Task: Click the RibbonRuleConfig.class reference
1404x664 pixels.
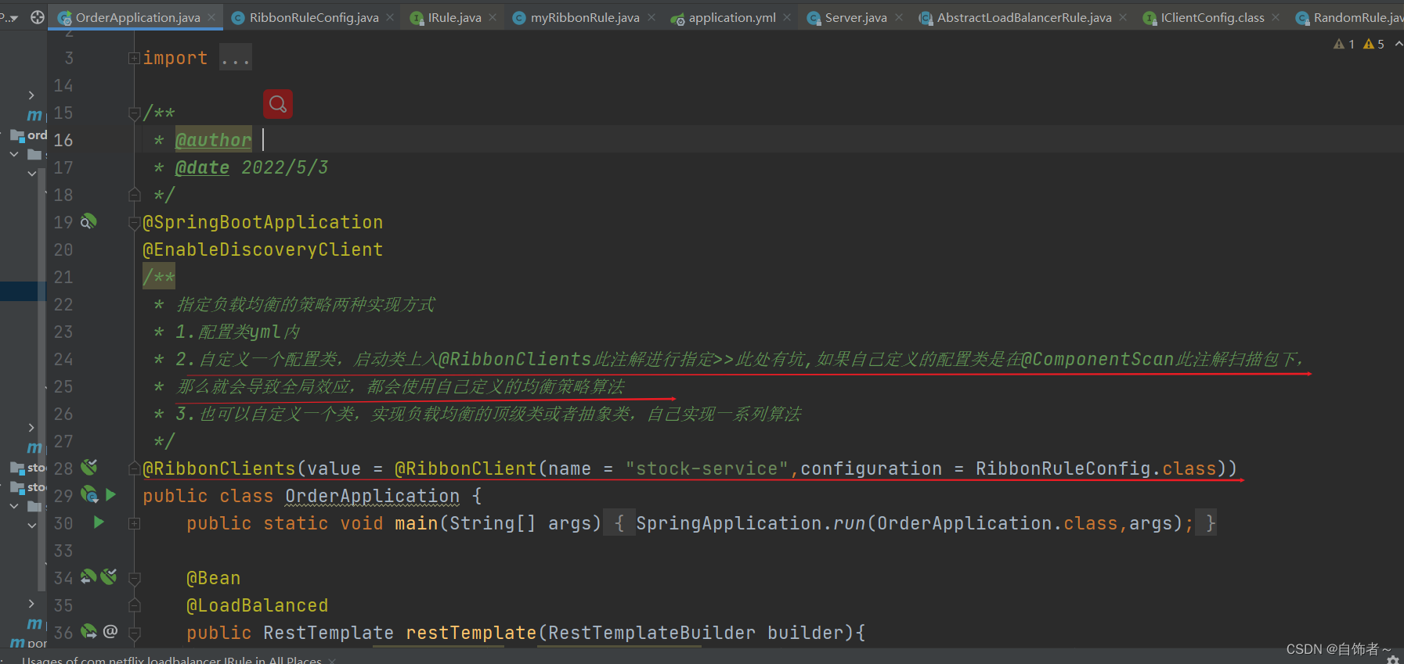Action: click(1095, 468)
